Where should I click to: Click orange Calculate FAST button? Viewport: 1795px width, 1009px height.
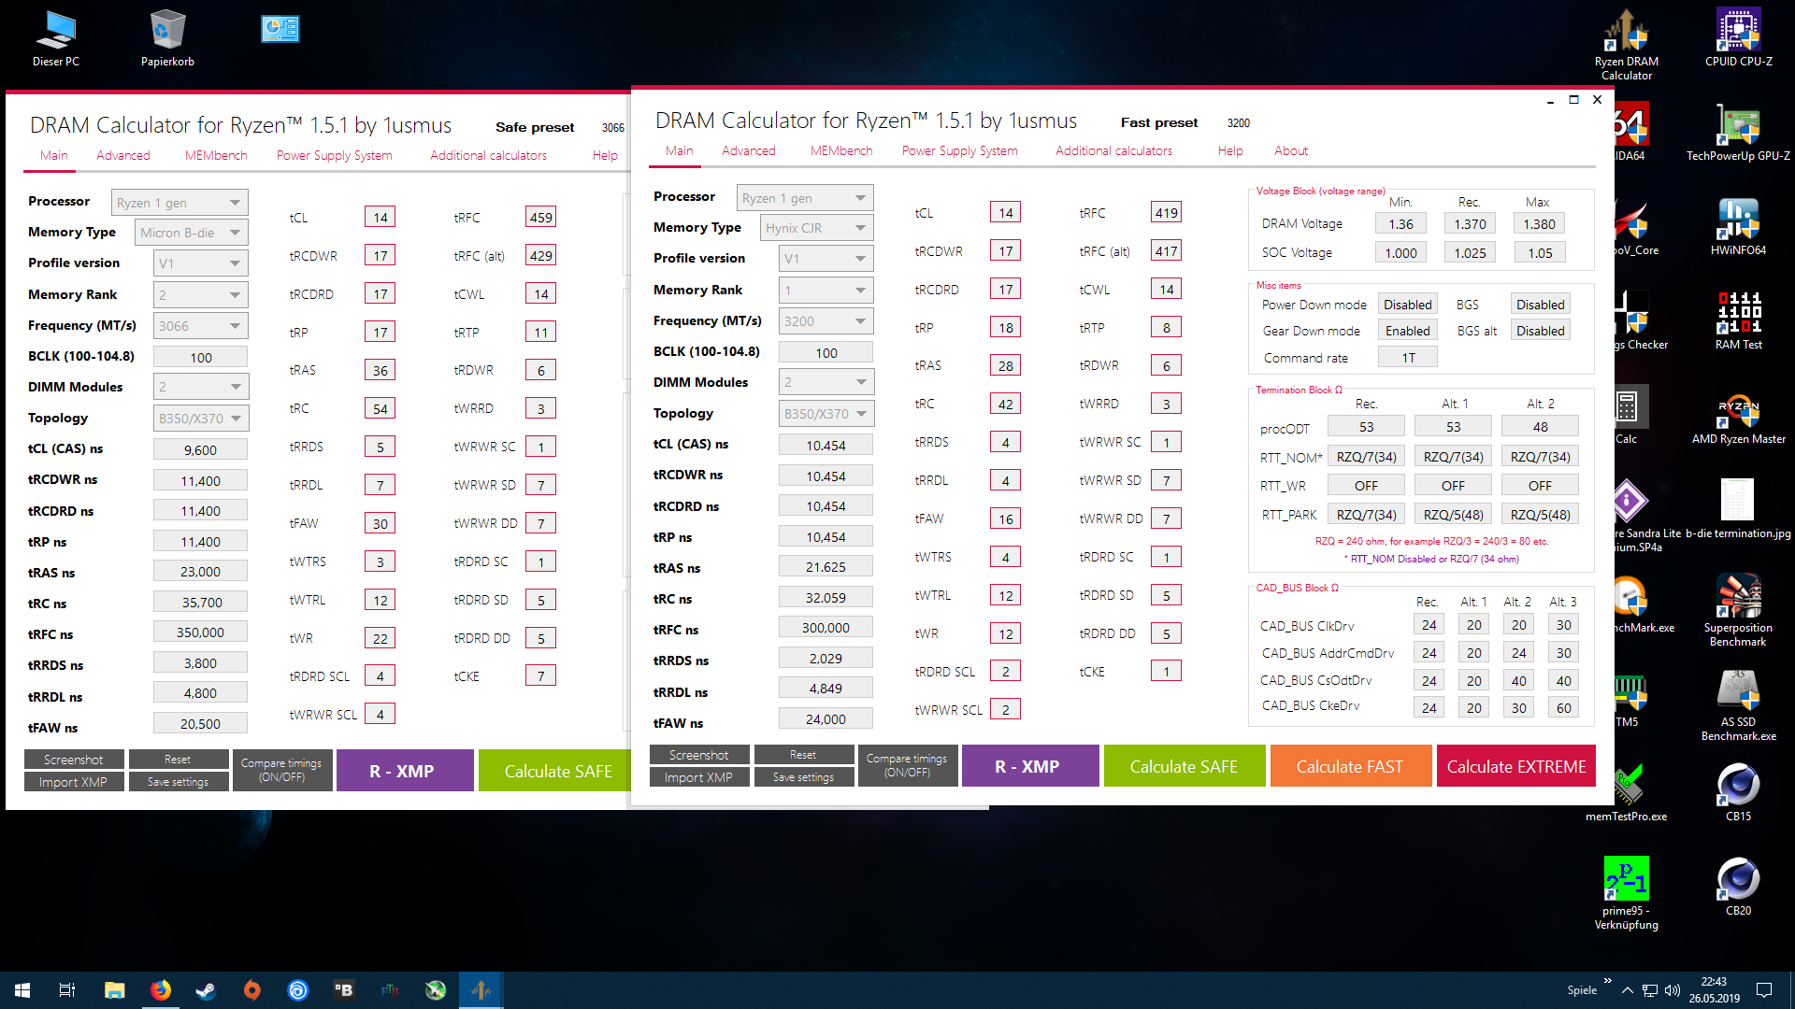tap(1349, 766)
